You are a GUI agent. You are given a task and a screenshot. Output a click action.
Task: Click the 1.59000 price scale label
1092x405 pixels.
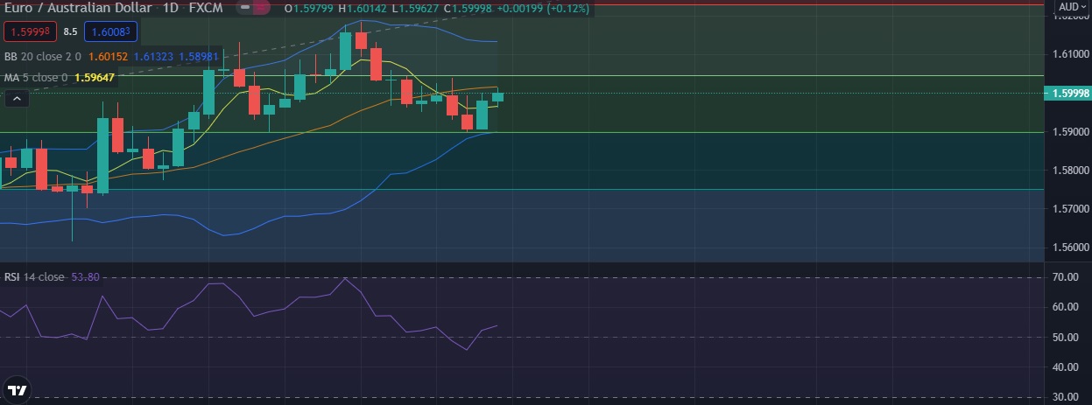[1069, 131]
